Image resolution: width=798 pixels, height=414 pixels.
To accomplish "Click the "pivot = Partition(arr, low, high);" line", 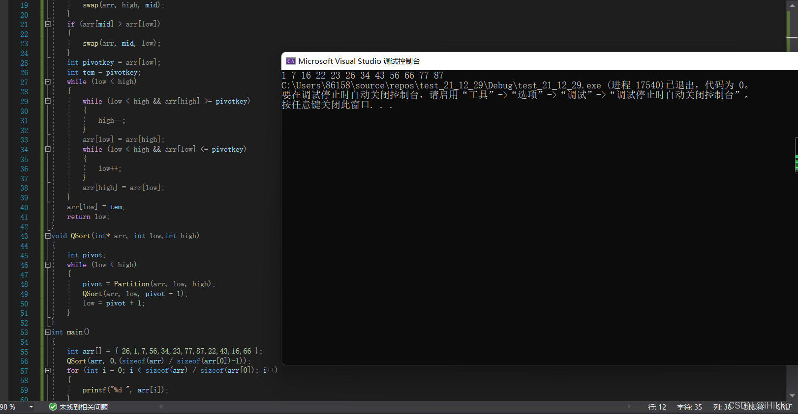I will 149,284.
